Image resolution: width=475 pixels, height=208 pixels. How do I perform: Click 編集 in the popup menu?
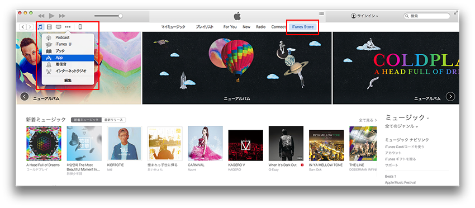(68, 81)
